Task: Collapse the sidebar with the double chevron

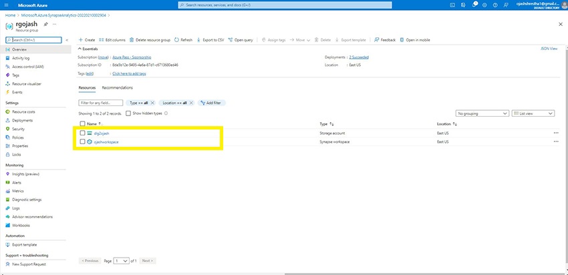Action: point(67,40)
